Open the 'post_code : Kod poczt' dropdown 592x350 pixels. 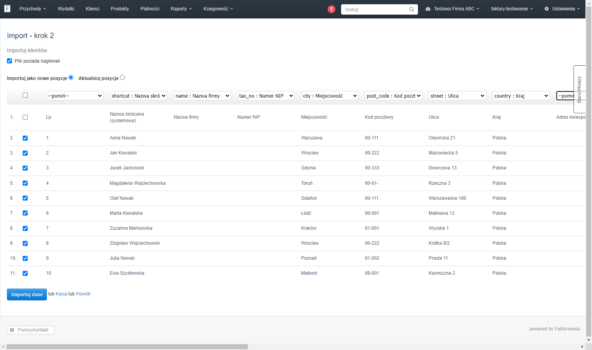pyautogui.click(x=394, y=96)
